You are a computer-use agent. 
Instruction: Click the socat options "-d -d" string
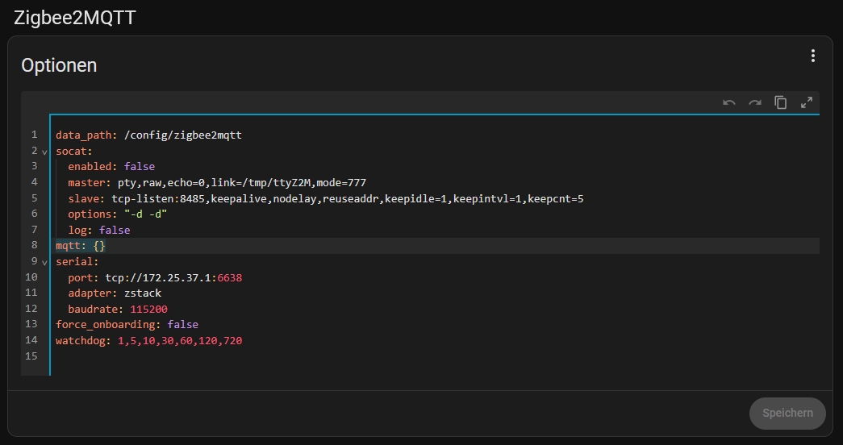pos(146,214)
